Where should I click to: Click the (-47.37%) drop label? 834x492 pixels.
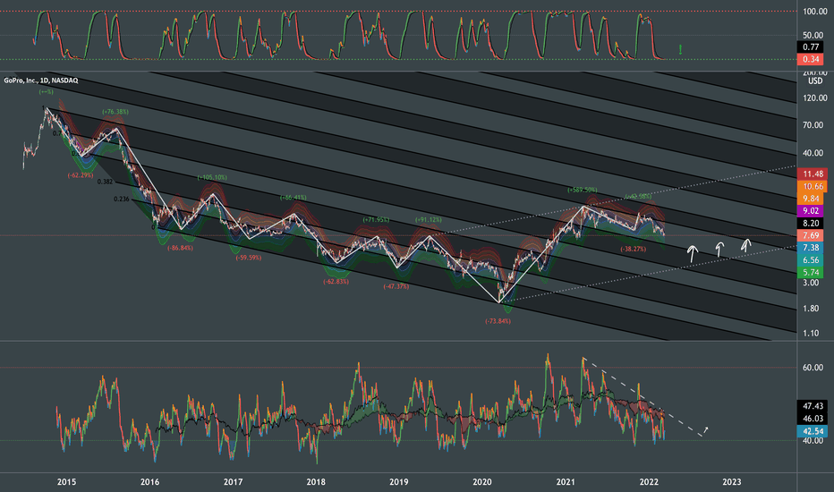[396, 286]
